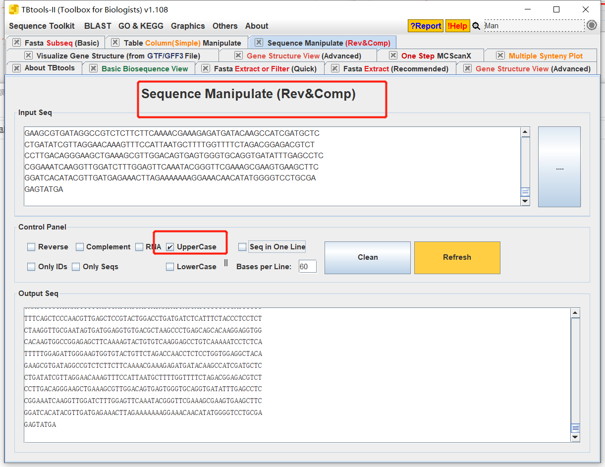Close the Fasta Subseq (Basic) tab
The image size is (605, 467).
17,43
